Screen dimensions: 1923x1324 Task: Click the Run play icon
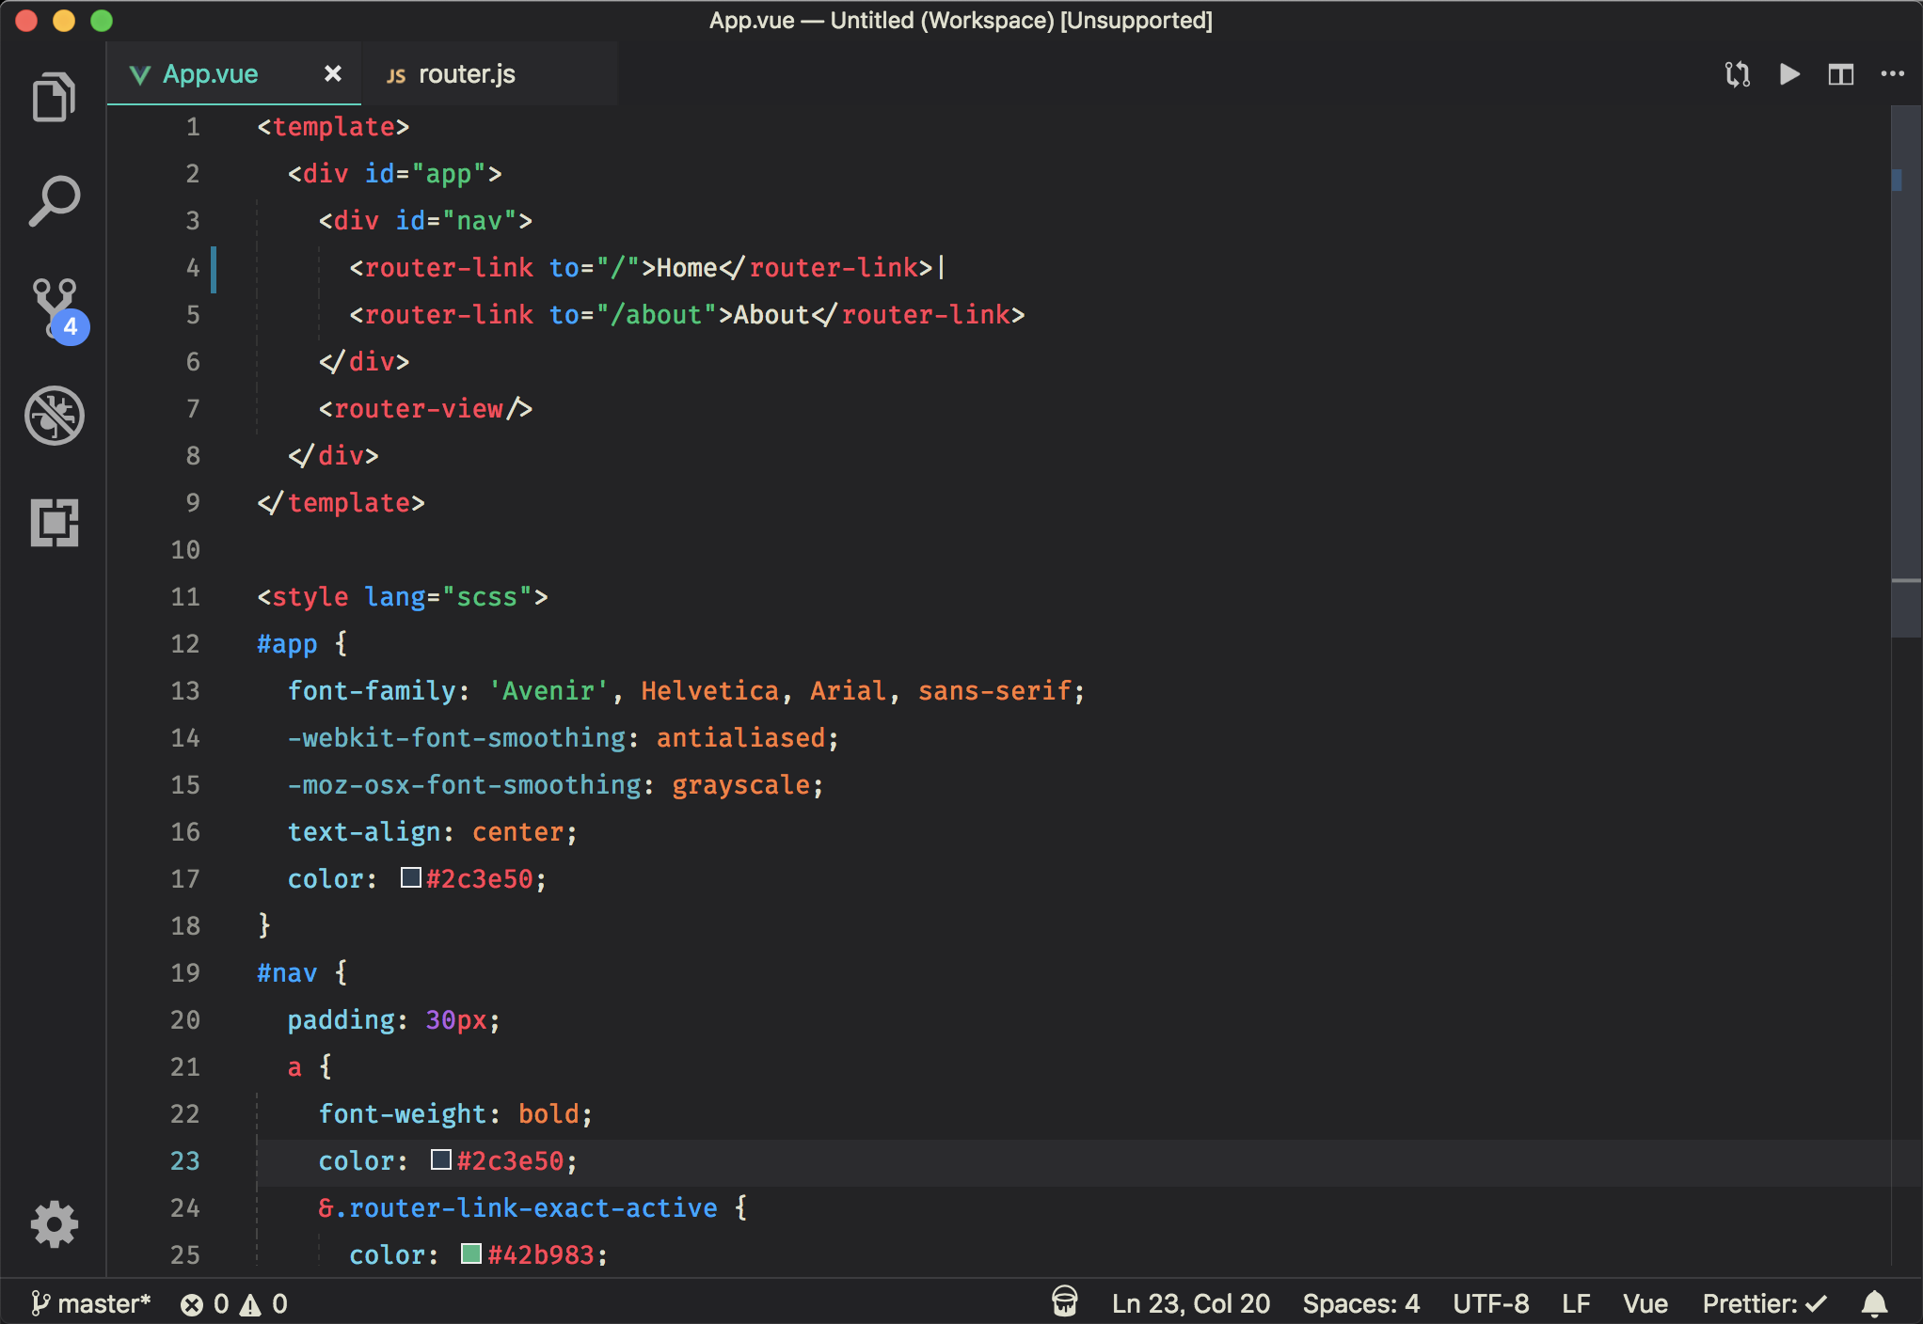[1788, 74]
